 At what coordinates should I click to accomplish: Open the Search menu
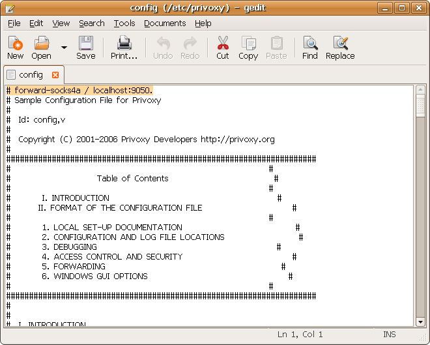pos(92,23)
